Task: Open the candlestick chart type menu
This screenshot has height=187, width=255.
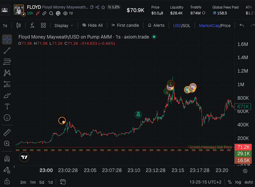Action: point(18,25)
